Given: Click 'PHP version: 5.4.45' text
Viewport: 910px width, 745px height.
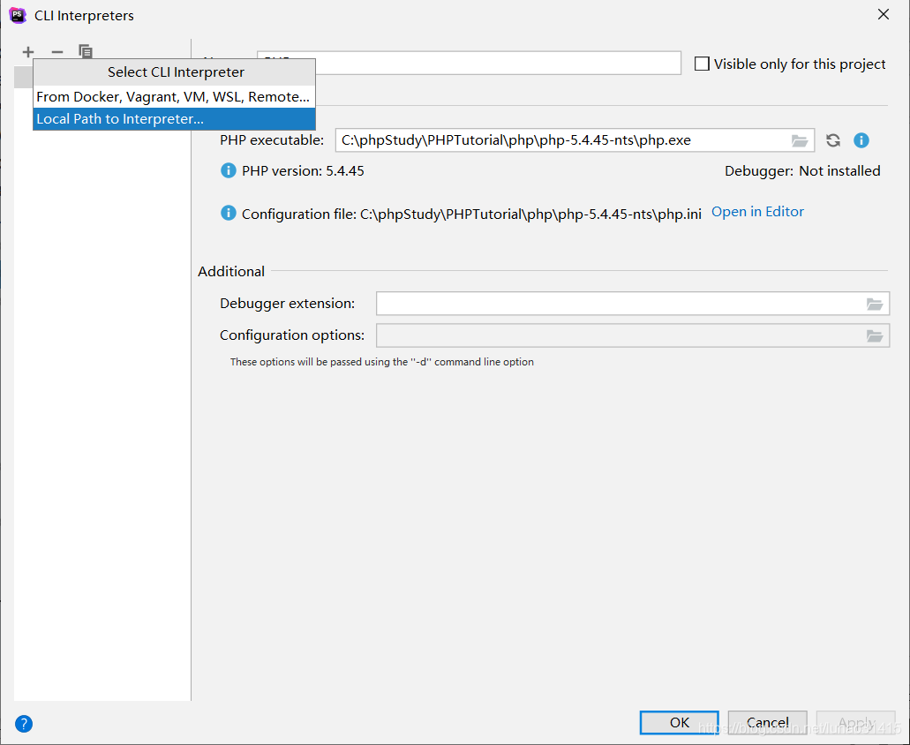Looking at the screenshot, I should (303, 171).
